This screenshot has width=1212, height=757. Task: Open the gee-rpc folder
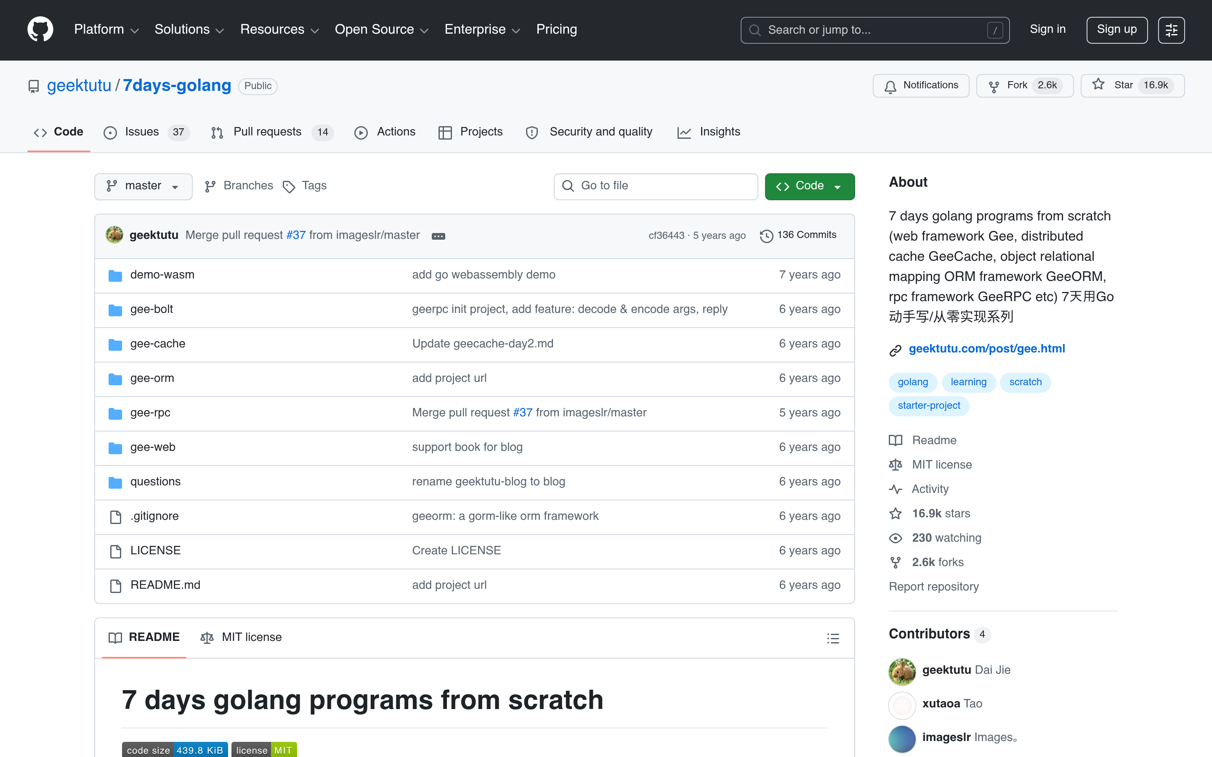(150, 413)
